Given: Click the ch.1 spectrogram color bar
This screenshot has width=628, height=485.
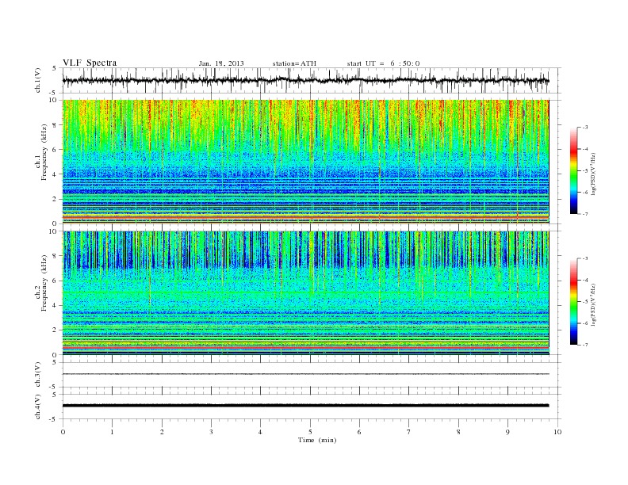Looking at the screenshot, I should pos(573,170).
